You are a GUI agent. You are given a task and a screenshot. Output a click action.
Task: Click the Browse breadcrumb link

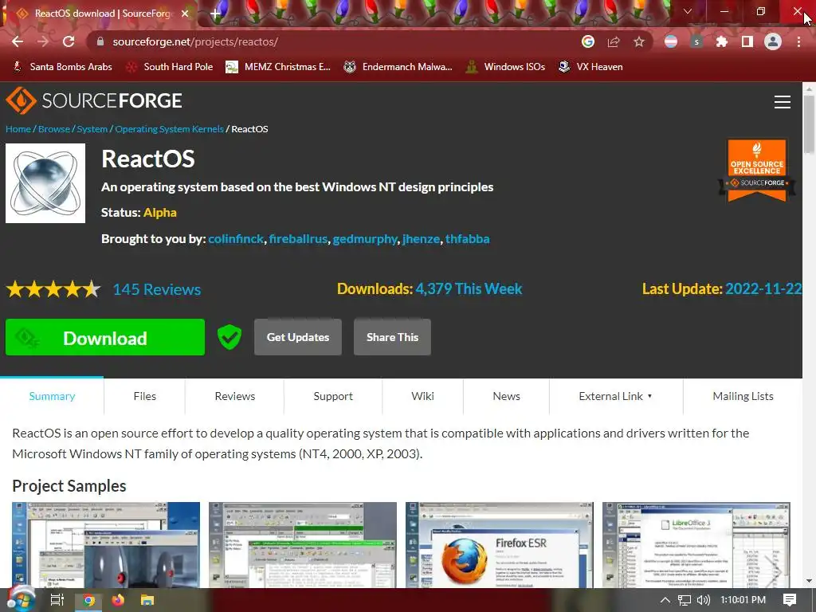coord(54,129)
